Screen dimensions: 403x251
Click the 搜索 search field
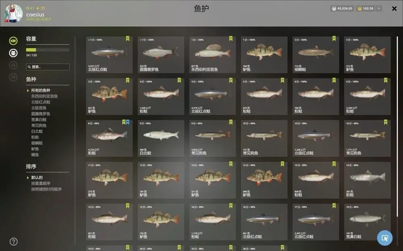point(48,67)
